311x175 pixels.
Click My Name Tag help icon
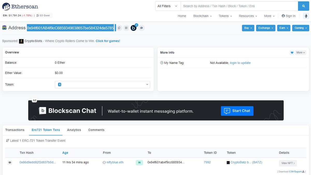click(x=162, y=63)
